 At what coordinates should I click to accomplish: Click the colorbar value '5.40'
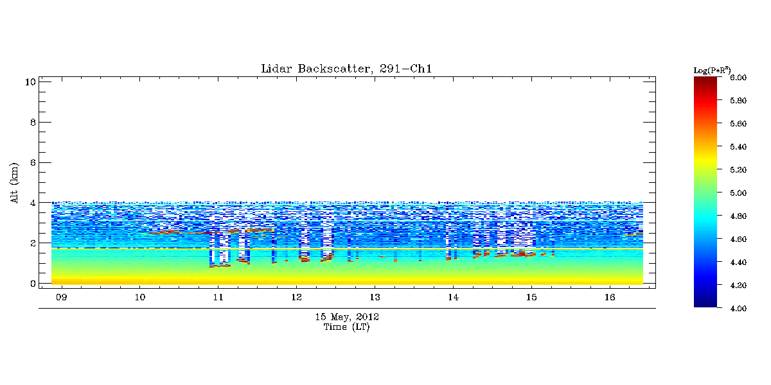(738, 147)
